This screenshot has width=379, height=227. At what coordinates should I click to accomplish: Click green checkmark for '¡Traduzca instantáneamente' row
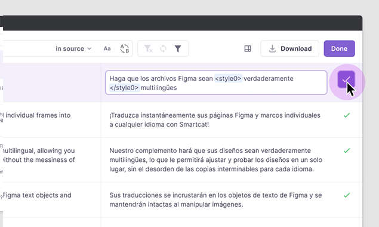pyautogui.click(x=347, y=115)
